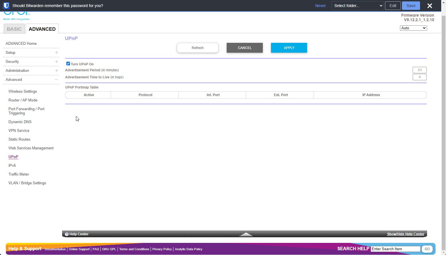Click the Help Center question mark icon
This screenshot has width=446, height=255.
click(67, 234)
